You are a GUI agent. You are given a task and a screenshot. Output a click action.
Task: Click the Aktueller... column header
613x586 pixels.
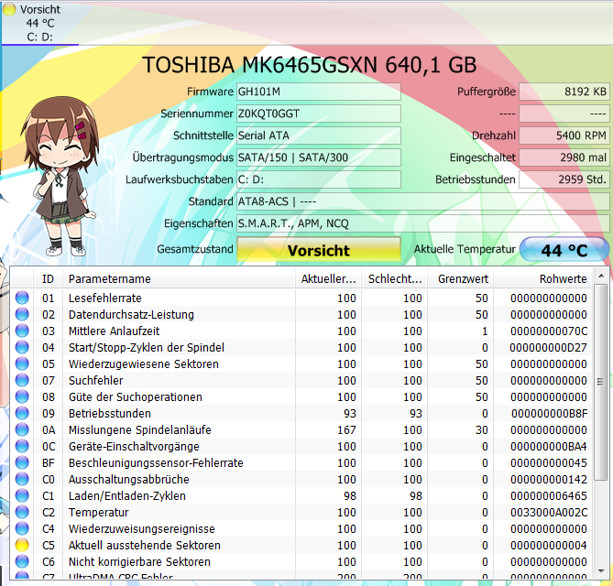pyautogui.click(x=328, y=279)
